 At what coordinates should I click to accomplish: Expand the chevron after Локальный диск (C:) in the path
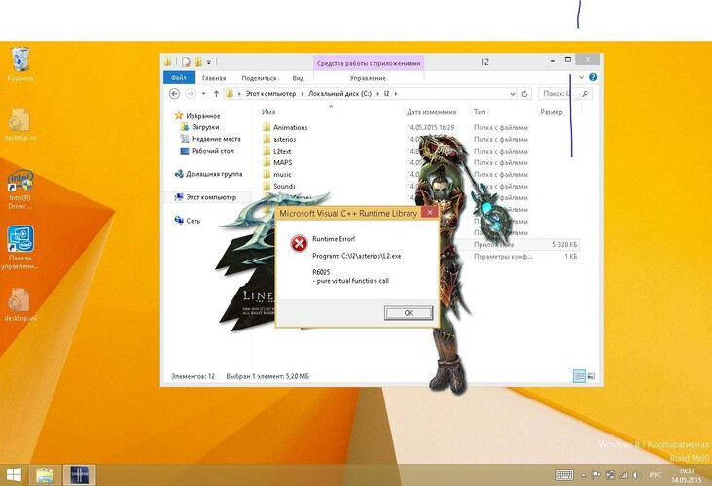click(x=377, y=94)
